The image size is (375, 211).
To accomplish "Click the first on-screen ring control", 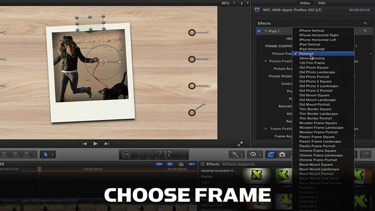I will (192, 32).
